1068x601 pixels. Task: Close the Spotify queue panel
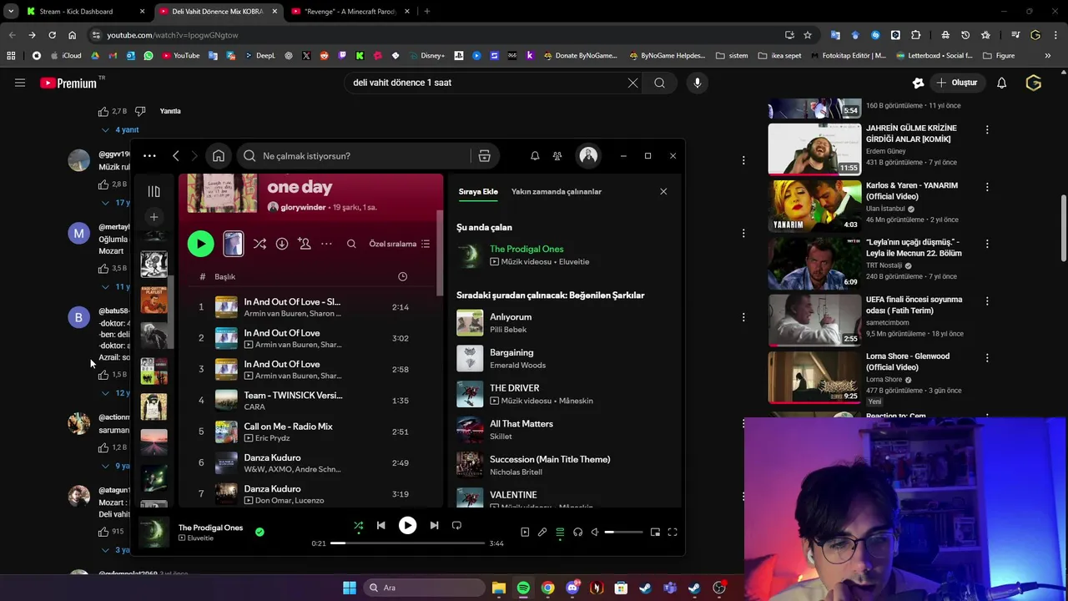pos(663,192)
